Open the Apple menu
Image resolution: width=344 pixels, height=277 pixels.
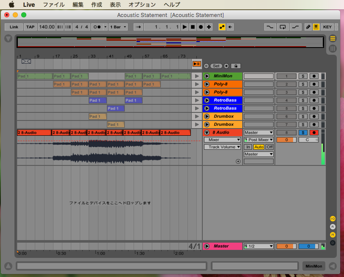pyautogui.click(x=11, y=4)
